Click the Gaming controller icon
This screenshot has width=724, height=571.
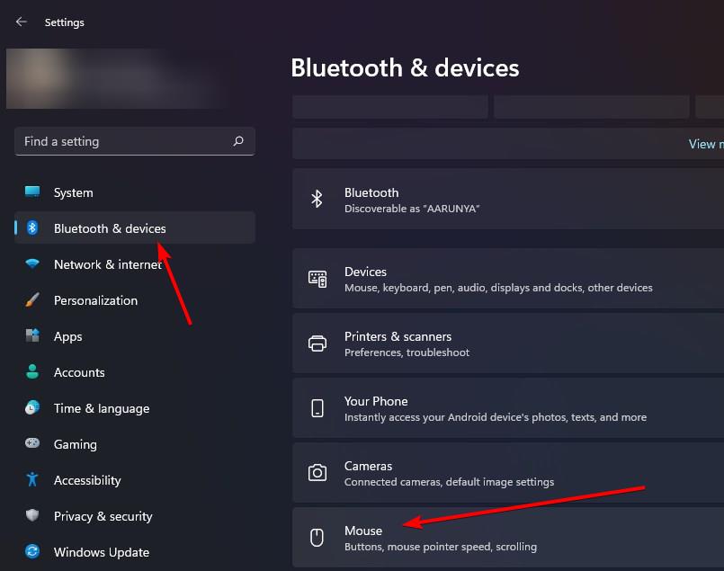(32, 444)
